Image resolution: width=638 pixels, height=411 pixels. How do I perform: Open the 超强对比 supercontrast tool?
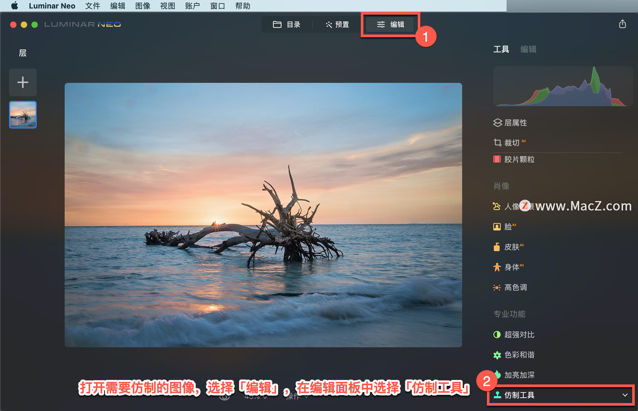pos(514,334)
